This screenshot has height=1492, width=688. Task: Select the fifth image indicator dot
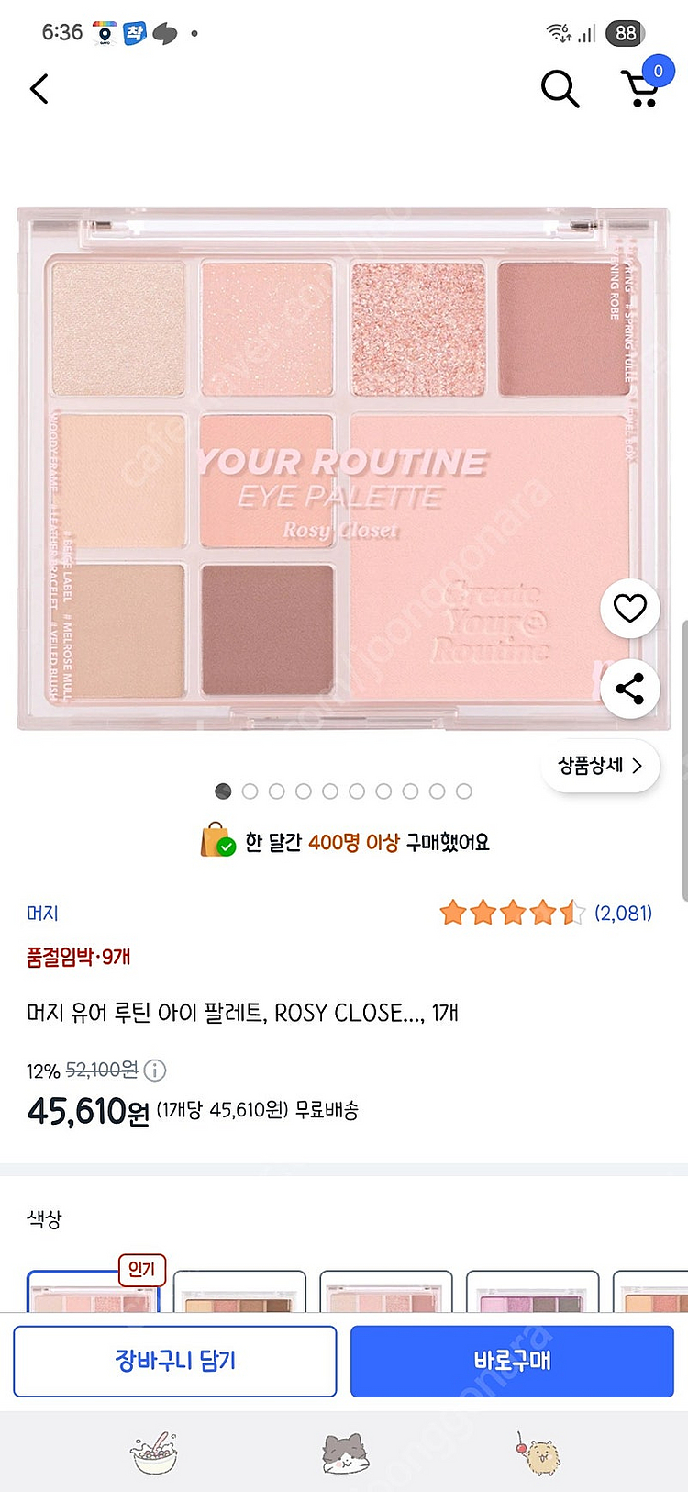tap(330, 791)
